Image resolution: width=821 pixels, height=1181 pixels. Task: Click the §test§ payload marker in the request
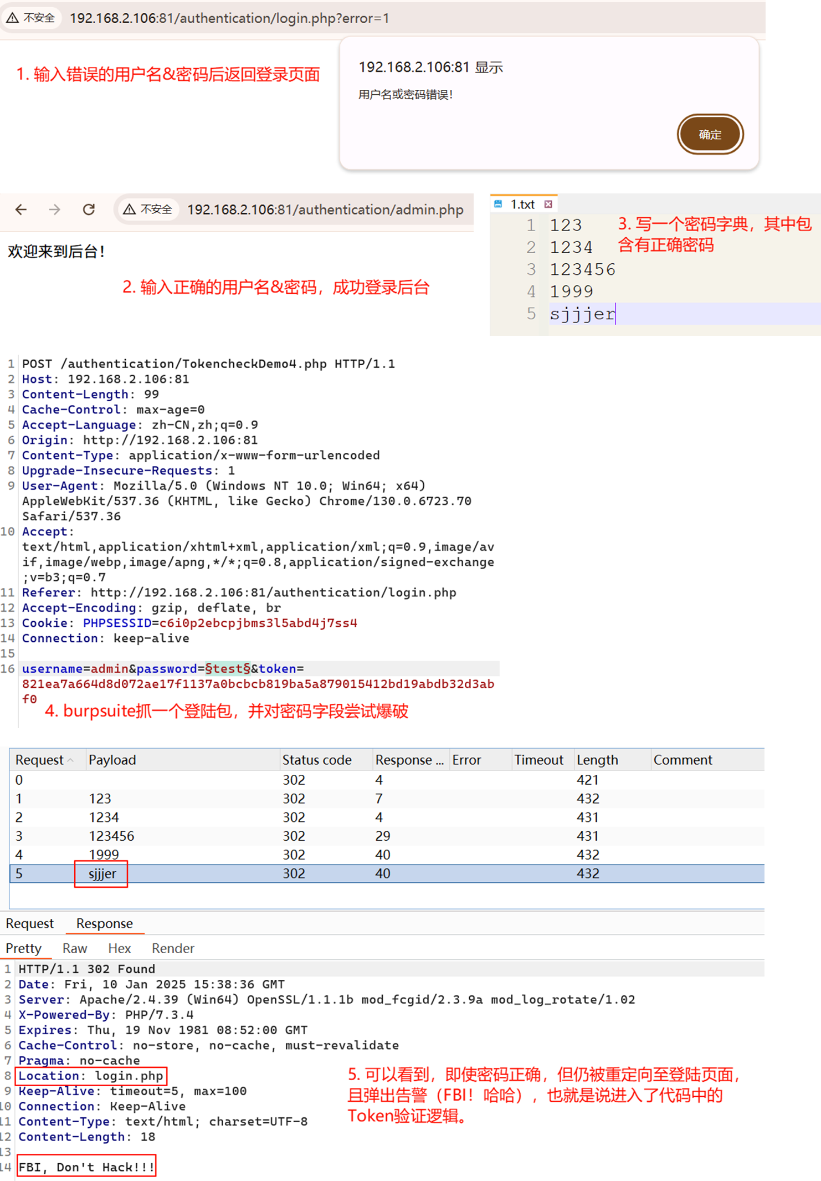228,669
